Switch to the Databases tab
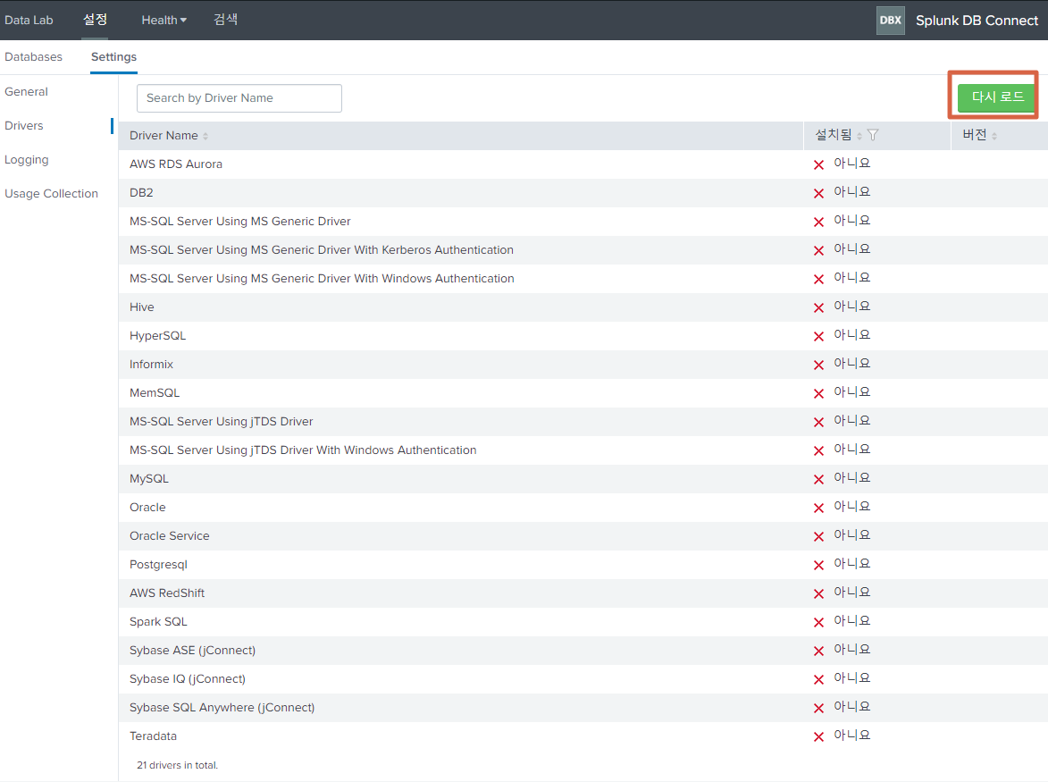 point(33,57)
